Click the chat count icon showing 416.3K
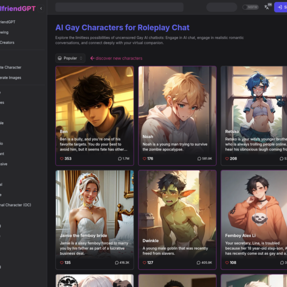The image size is (287, 287). pos(117,263)
